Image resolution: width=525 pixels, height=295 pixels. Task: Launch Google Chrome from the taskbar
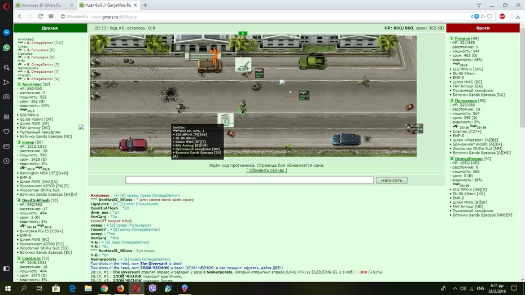pos(104,288)
